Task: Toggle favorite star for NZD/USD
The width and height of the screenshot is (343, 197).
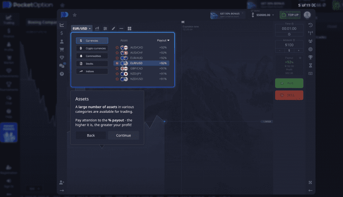Action: [x=117, y=79]
